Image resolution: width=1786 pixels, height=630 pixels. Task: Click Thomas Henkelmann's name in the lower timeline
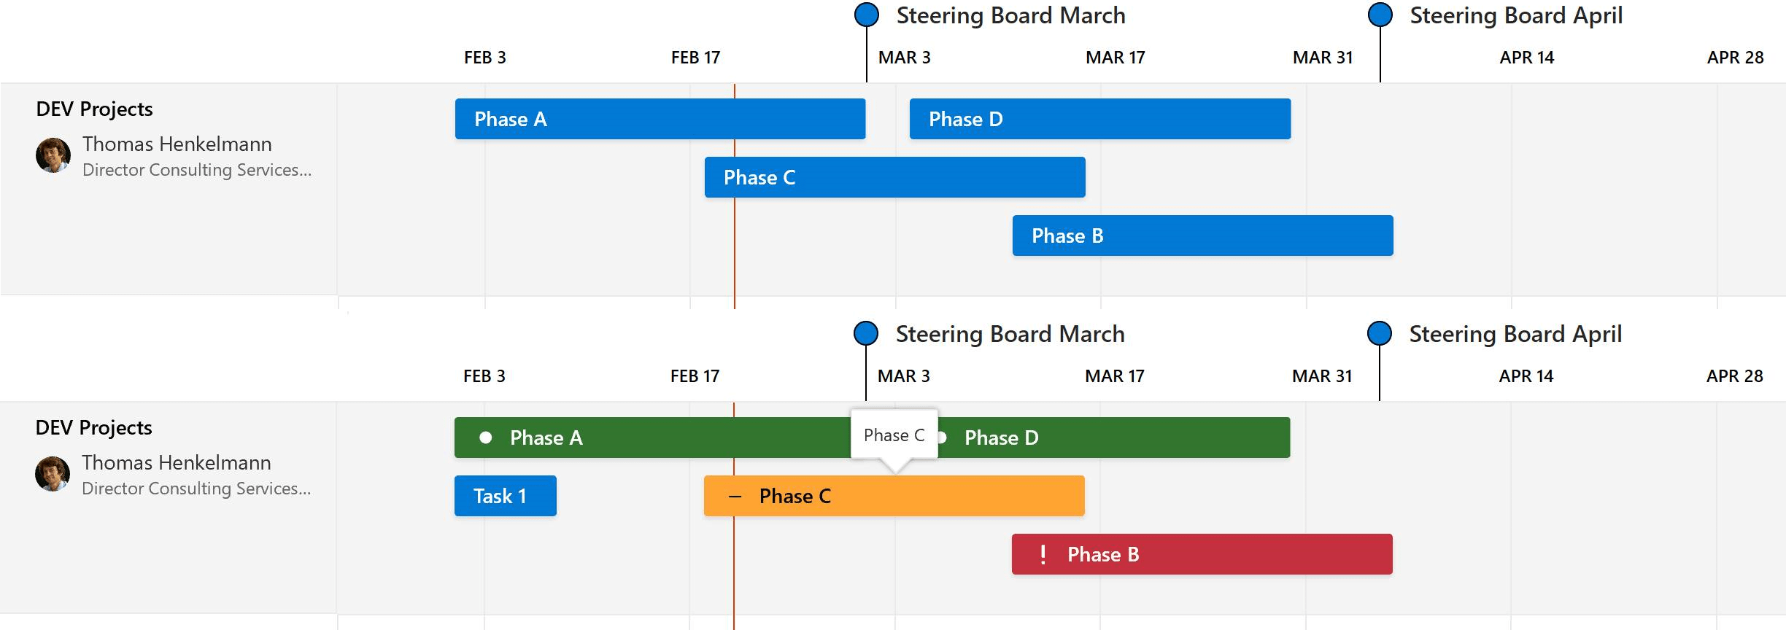click(x=176, y=462)
